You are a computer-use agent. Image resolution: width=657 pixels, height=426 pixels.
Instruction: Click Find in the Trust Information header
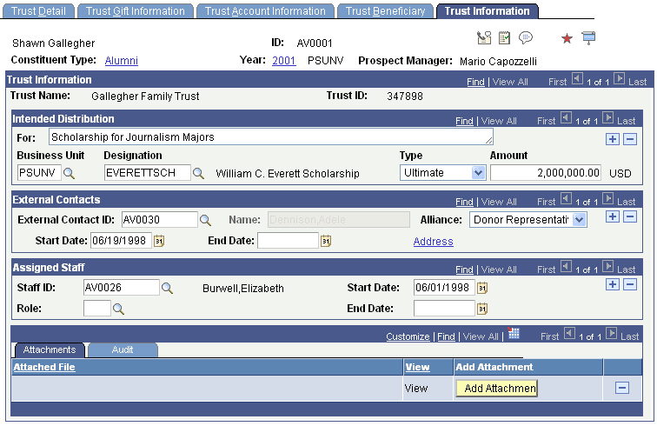[x=475, y=82]
